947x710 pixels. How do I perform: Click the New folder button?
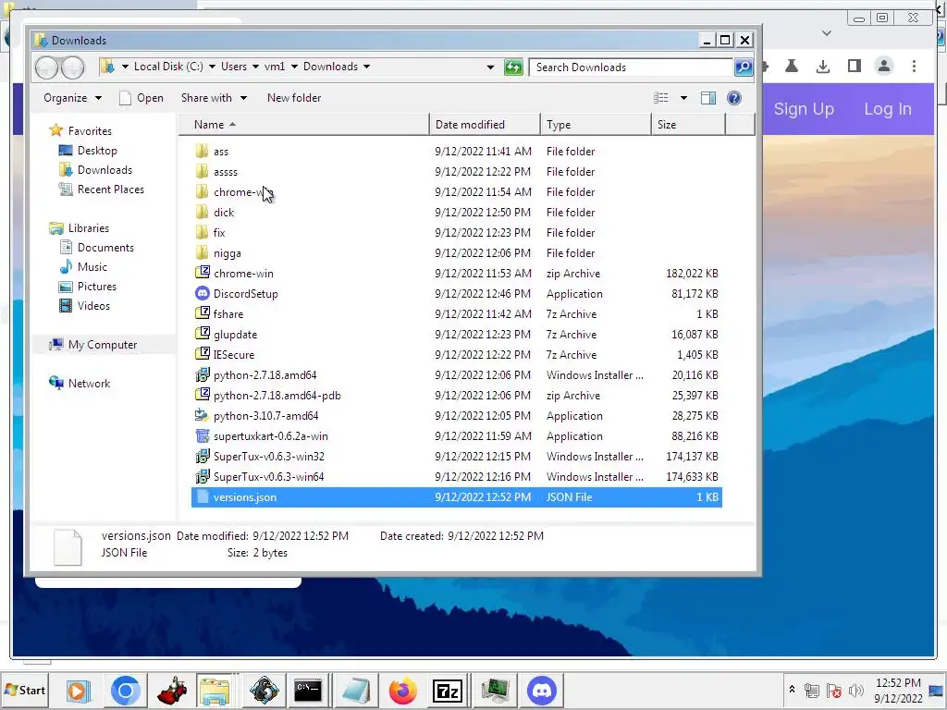(x=294, y=98)
